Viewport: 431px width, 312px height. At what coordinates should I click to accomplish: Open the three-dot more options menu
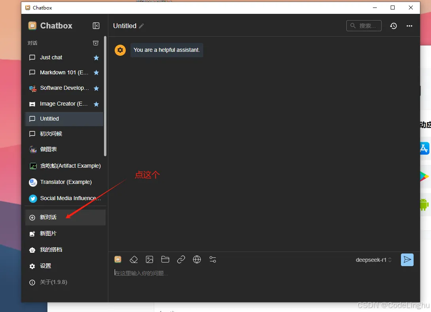[x=409, y=26]
